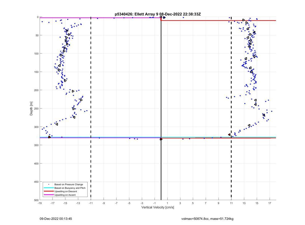Click the y-axis tick label '100'

(x=36, y=54)
